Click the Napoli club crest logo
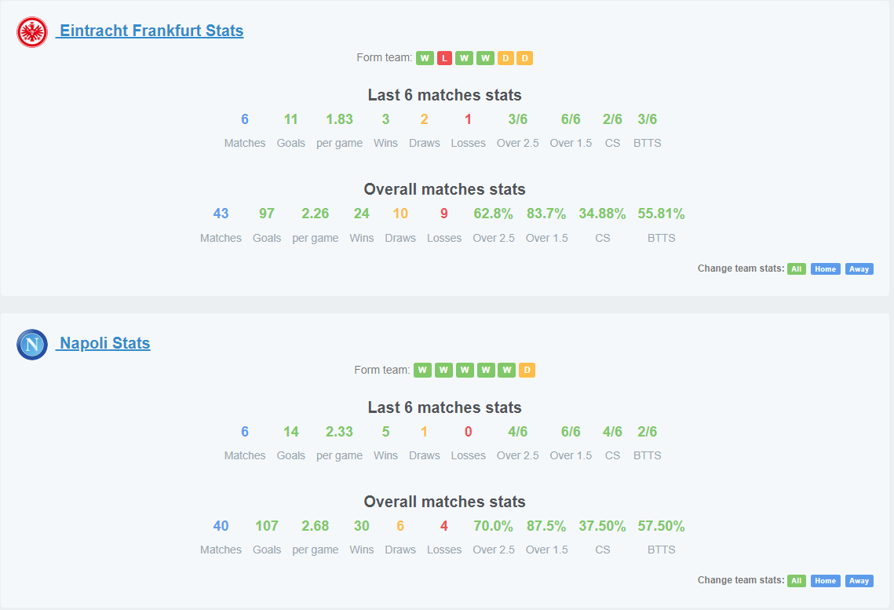 [x=32, y=345]
